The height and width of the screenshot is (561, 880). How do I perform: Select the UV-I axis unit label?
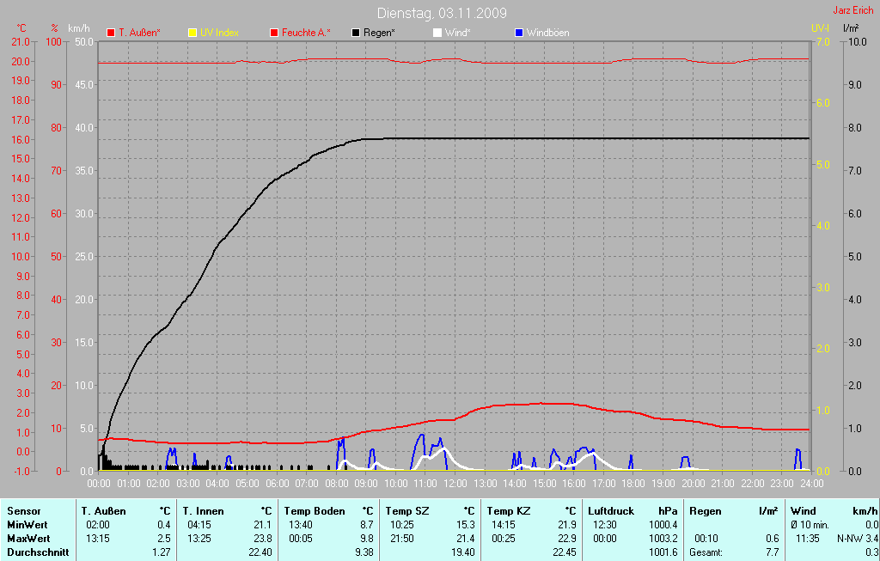(x=820, y=28)
